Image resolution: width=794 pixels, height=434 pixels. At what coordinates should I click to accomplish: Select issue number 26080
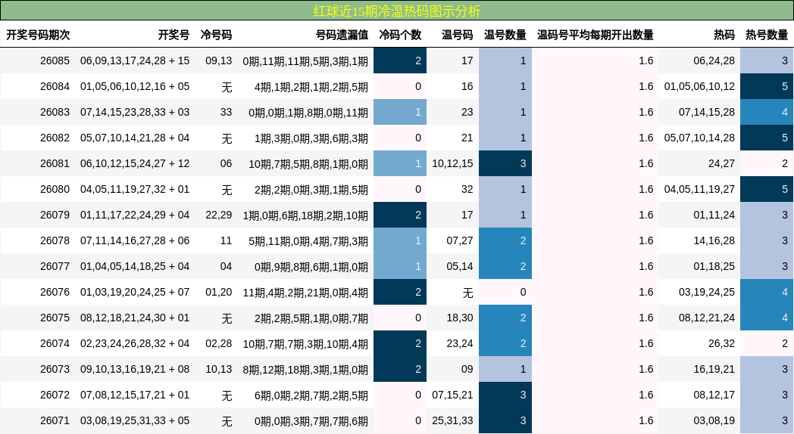[x=55, y=190]
